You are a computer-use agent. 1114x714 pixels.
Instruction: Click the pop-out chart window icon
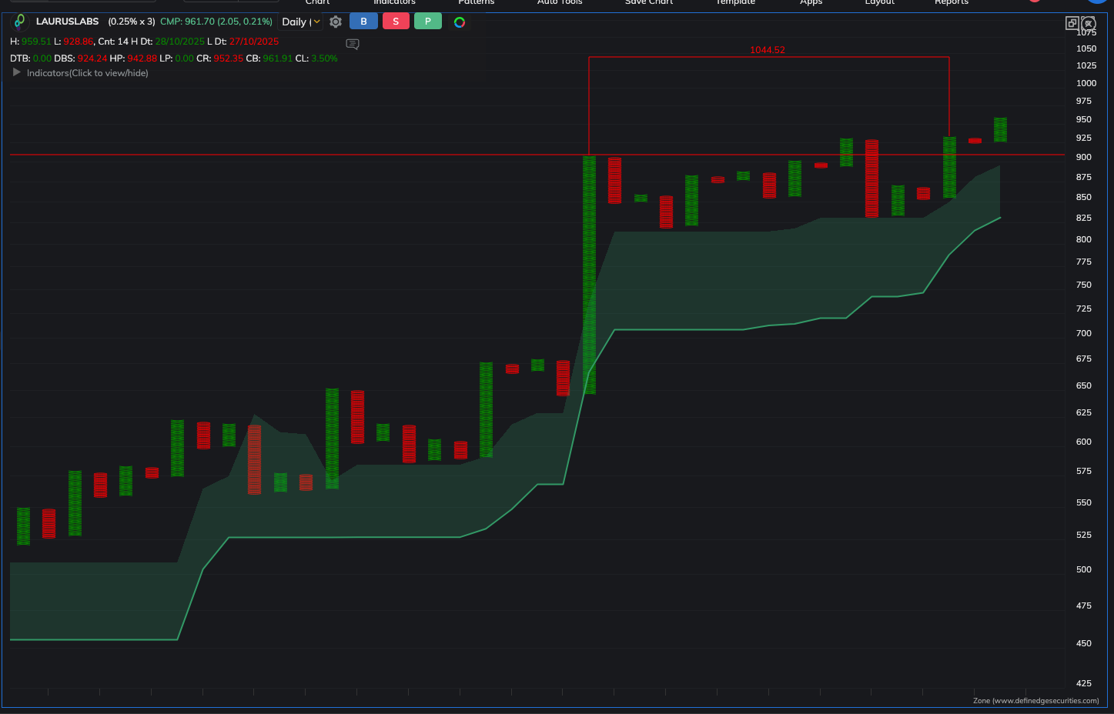1072,23
